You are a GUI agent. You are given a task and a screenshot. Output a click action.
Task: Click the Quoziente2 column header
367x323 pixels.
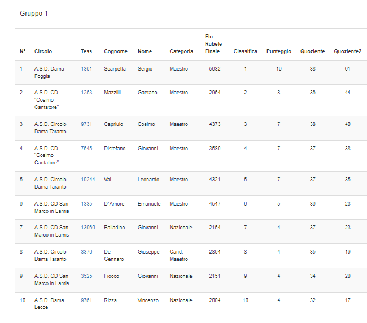[x=347, y=51]
